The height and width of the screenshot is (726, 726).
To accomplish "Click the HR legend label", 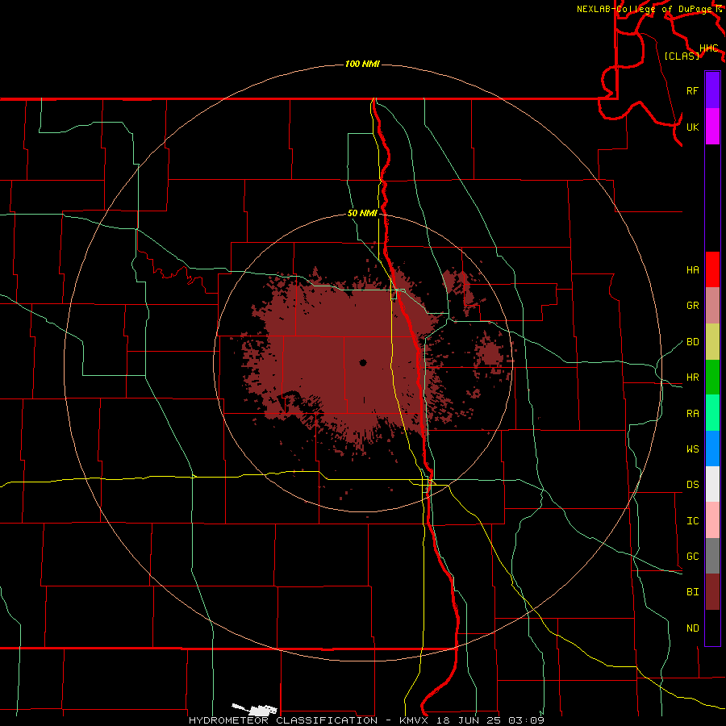I will click(693, 378).
